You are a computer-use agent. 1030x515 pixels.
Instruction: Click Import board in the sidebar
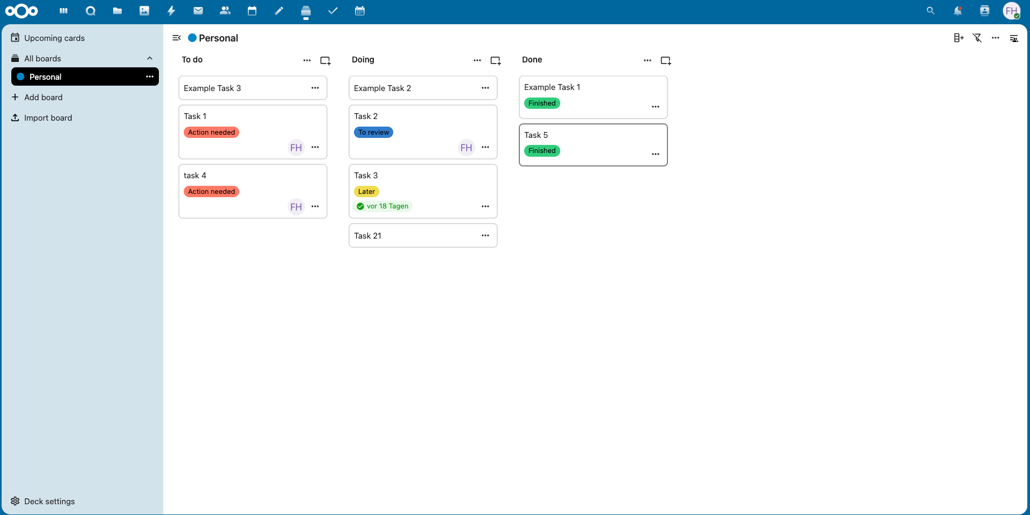pos(48,118)
